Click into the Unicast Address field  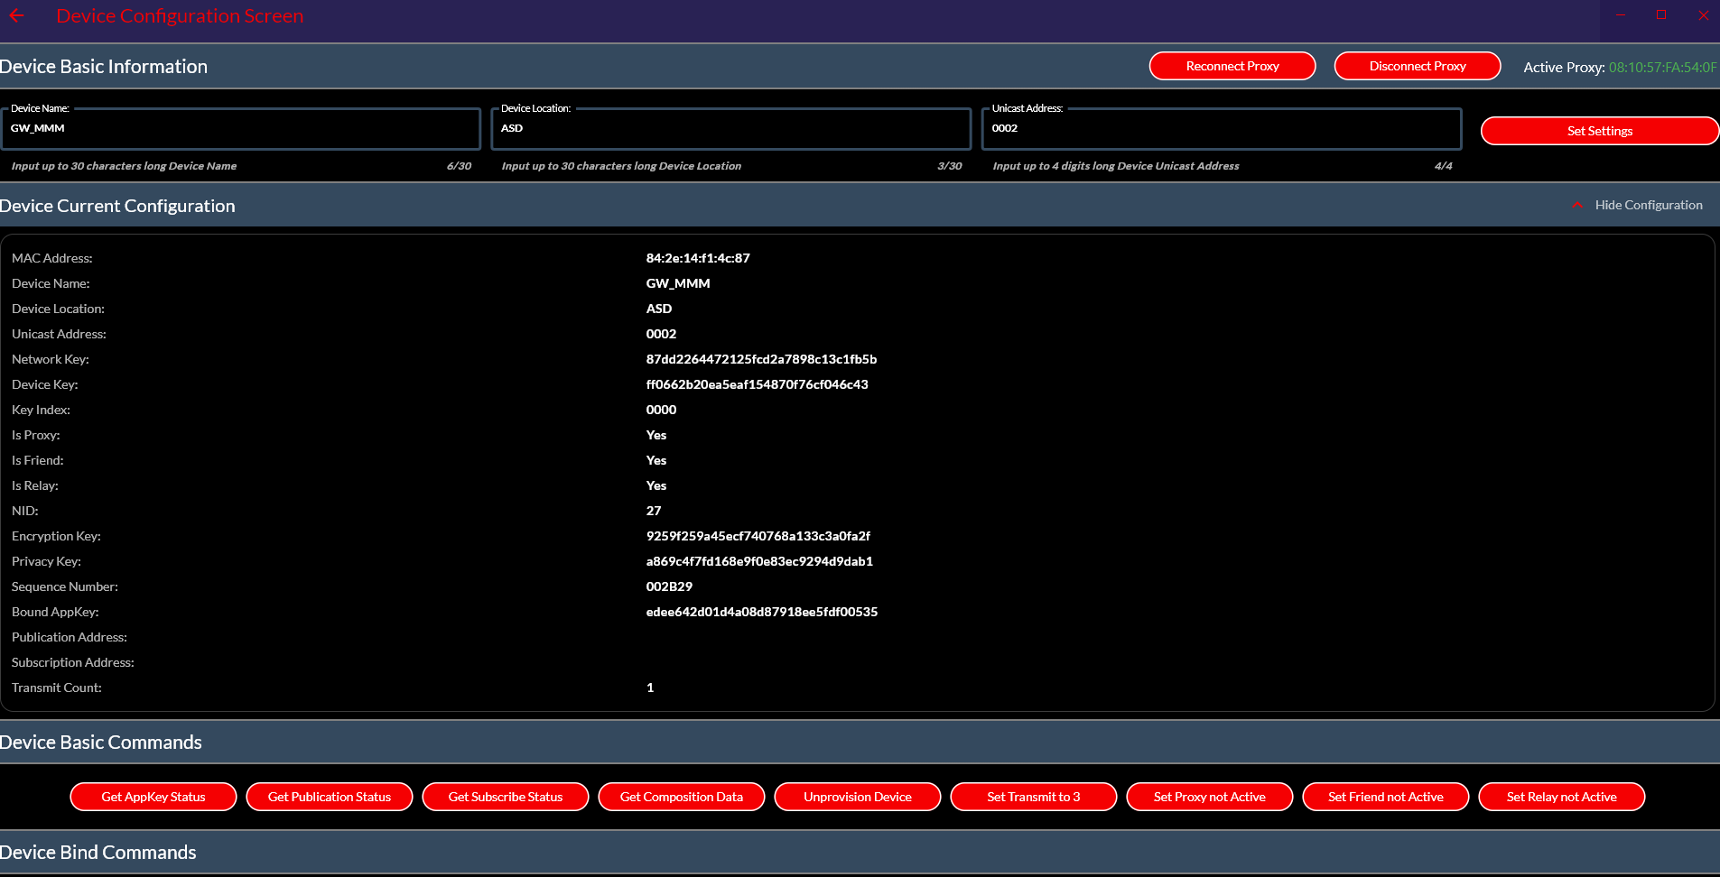pyautogui.click(x=1221, y=129)
